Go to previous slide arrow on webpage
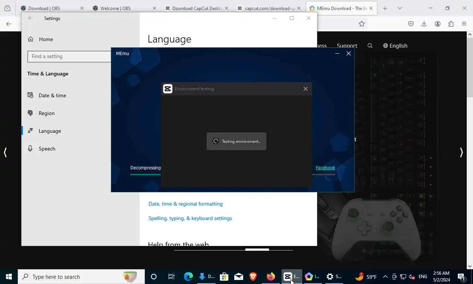This screenshot has height=284, width=473. (5, 152)
